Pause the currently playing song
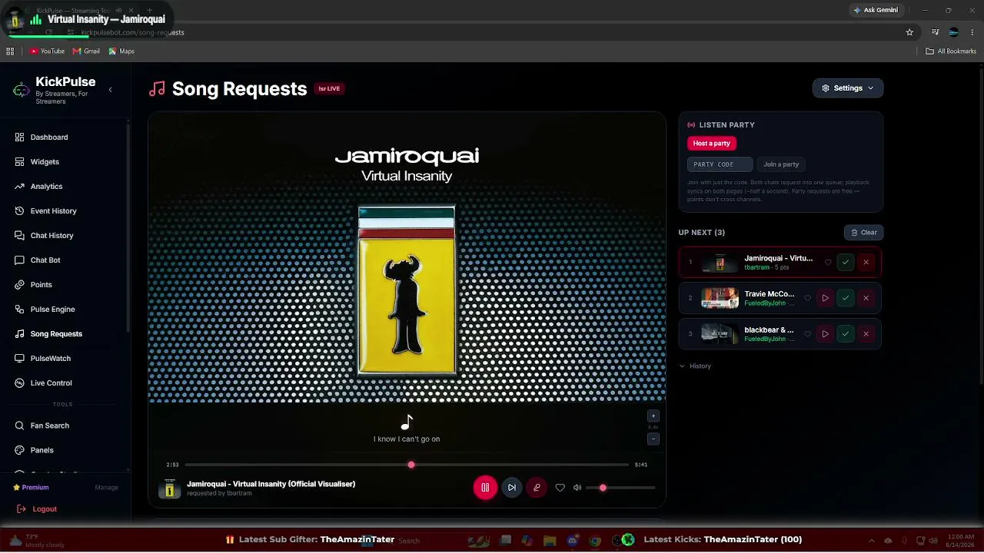The height and width of the screenshot is (553, 984). pyautogui.click(x=485, y=488)
